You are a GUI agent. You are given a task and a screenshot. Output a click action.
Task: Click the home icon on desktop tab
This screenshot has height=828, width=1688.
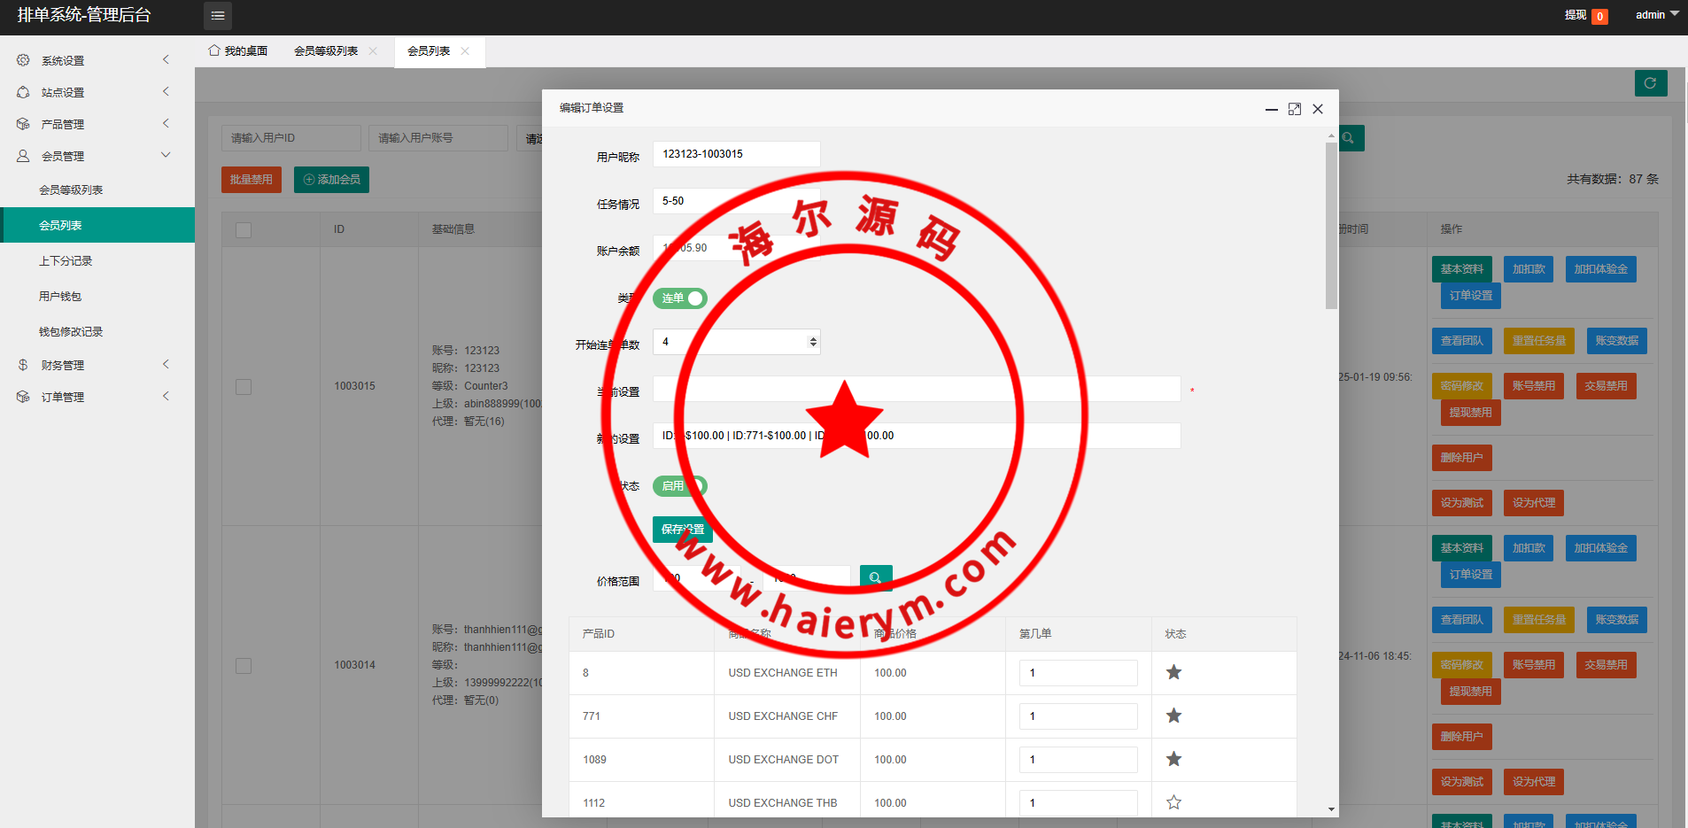point(214,50)
